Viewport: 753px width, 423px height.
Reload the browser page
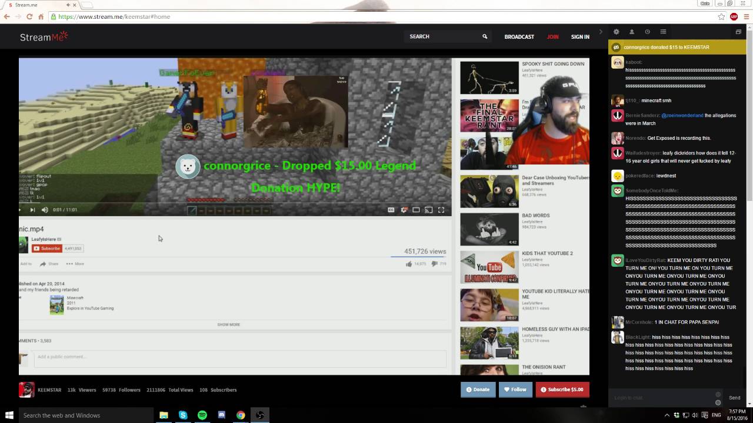(29, 16)
